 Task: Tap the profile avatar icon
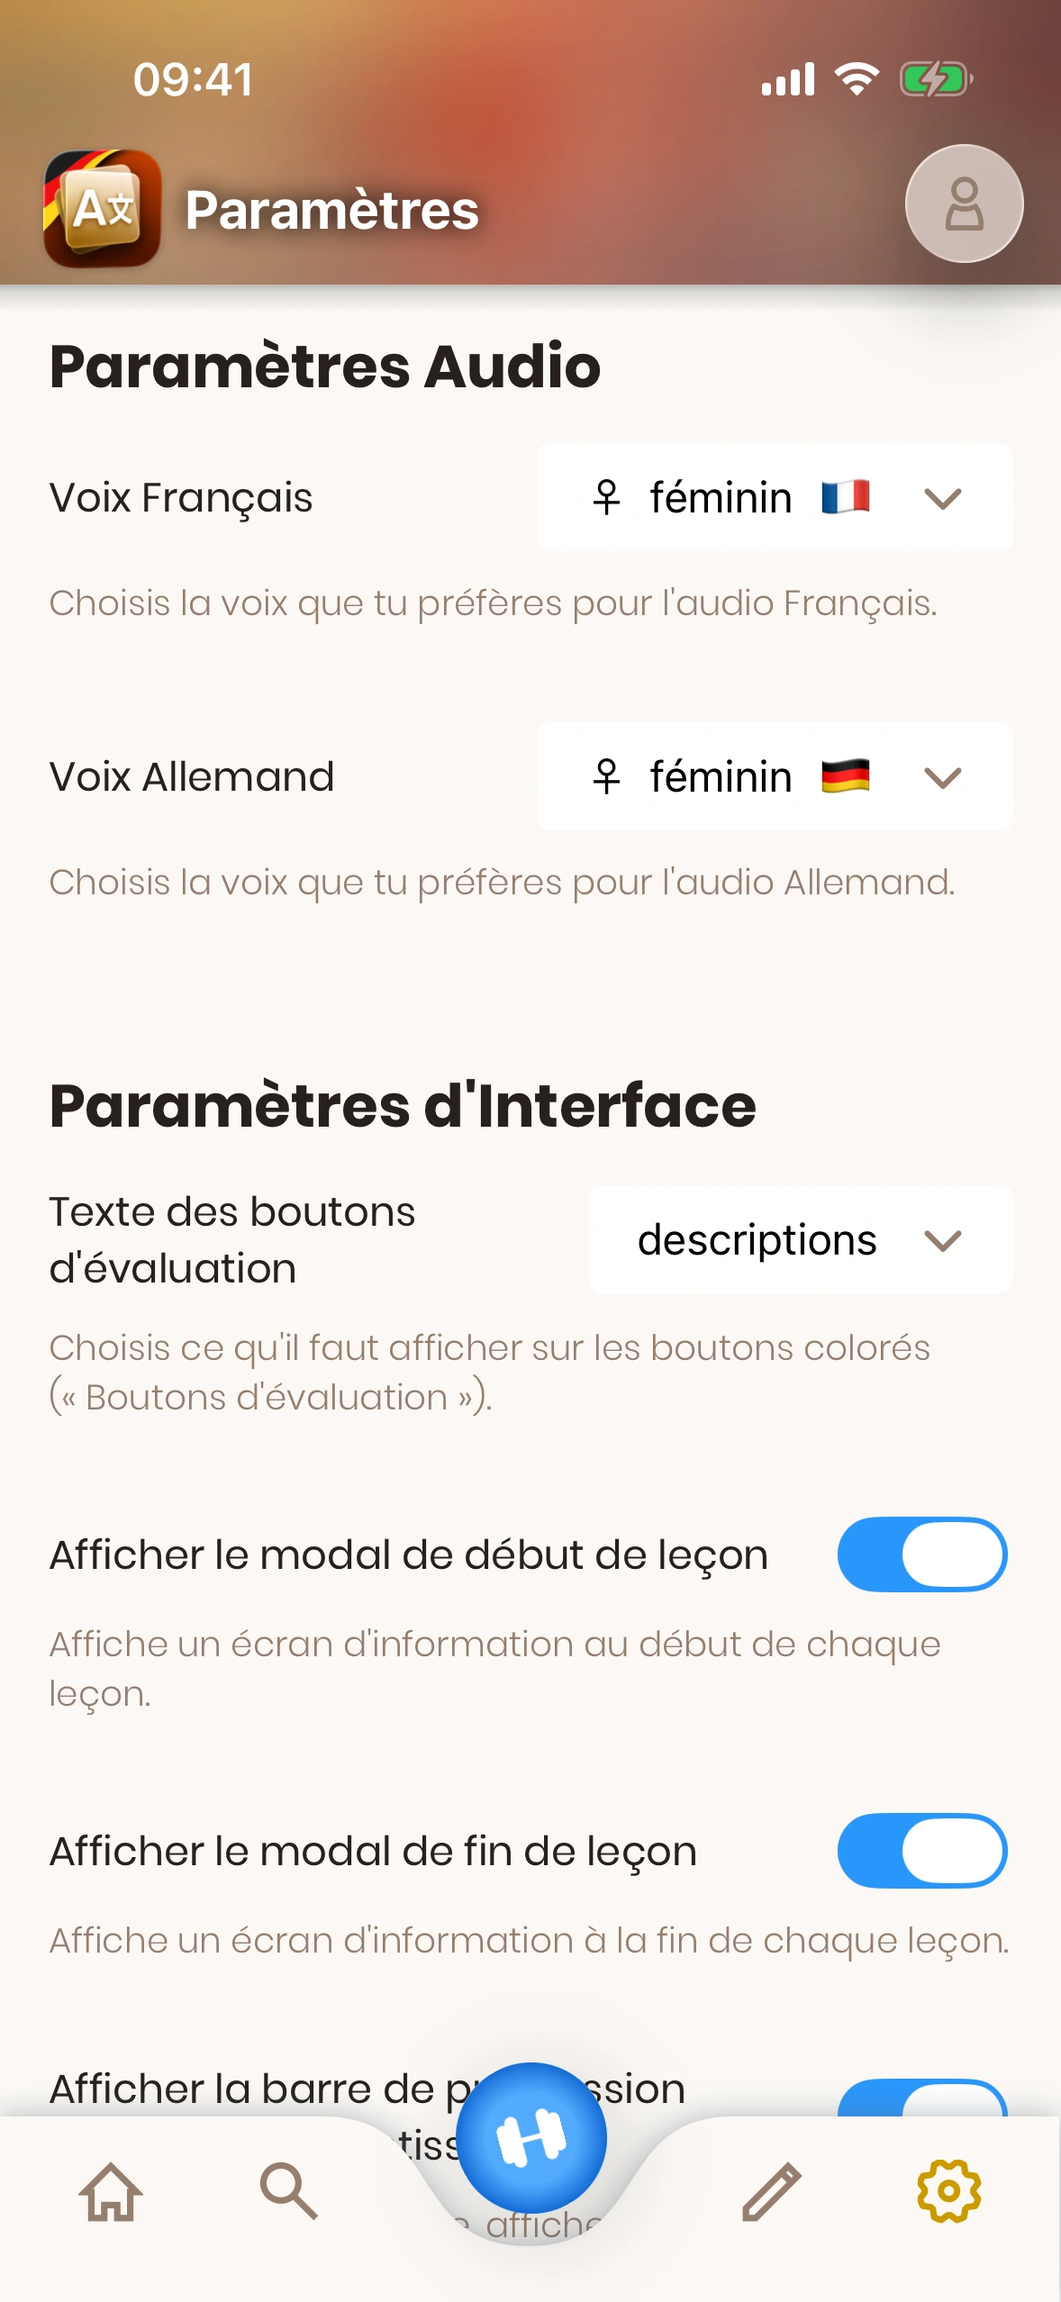coord(964,204)
